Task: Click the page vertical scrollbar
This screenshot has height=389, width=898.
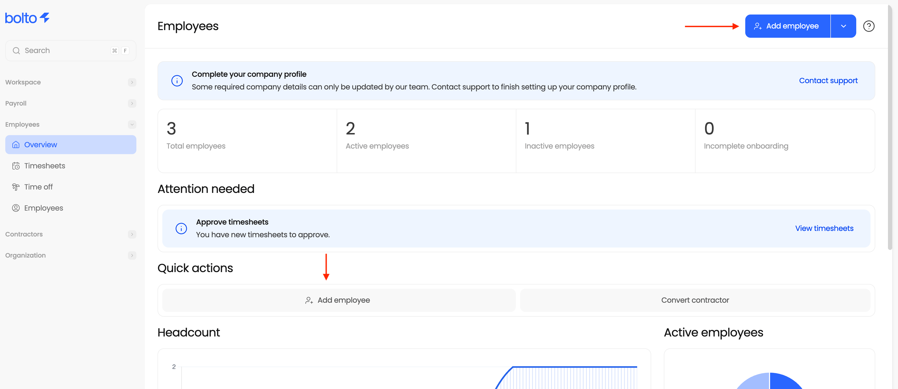Action: pyautogui.click(x=890, y=127)
